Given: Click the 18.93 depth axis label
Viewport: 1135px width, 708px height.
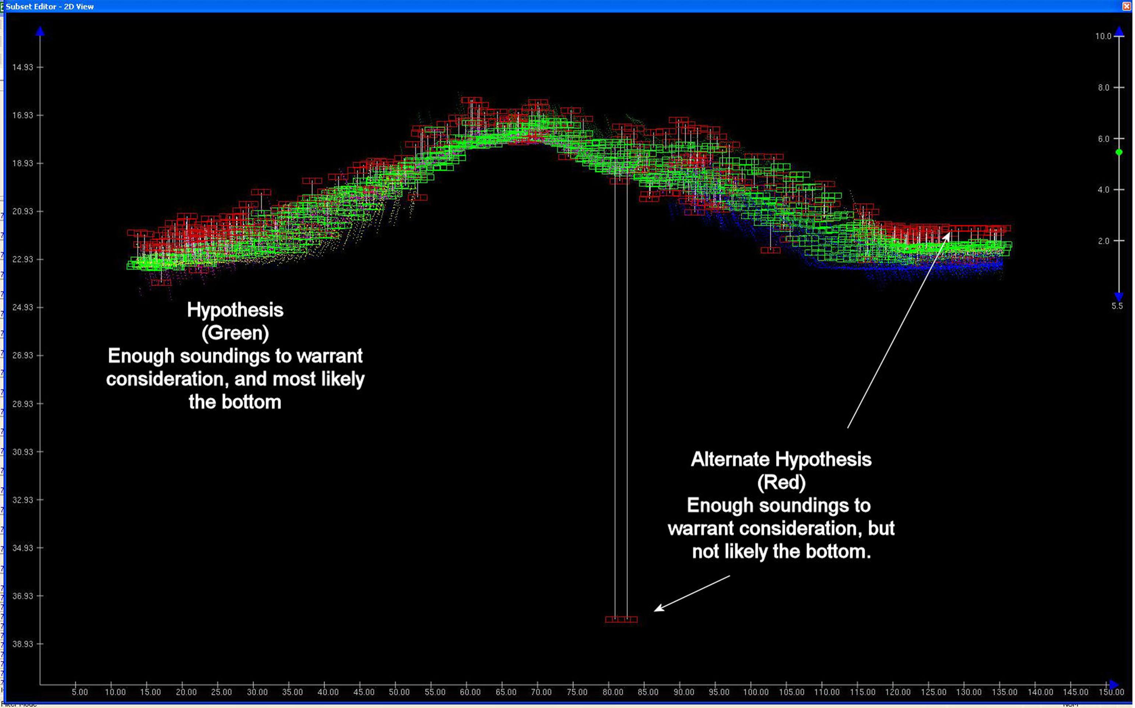Looking at the screenshot, I should click(23, 164).
